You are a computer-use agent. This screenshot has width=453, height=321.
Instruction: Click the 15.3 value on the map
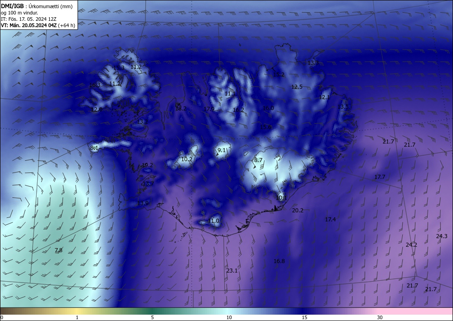point(119,68)
